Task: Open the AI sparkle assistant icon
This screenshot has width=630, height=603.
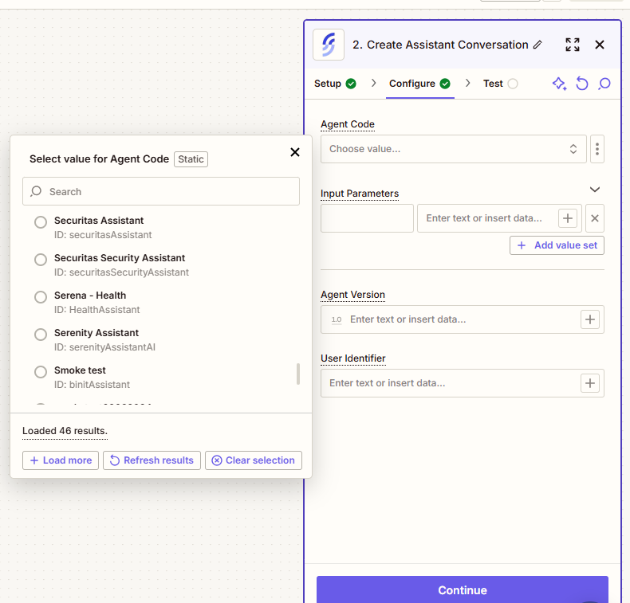Action: 559,84
